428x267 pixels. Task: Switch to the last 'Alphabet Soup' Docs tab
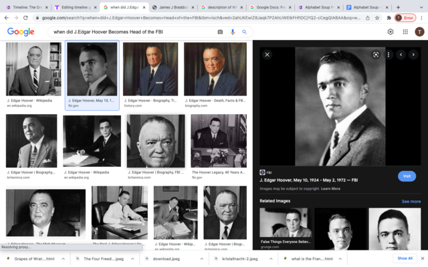pyautogui.click(x=367, y=7)
